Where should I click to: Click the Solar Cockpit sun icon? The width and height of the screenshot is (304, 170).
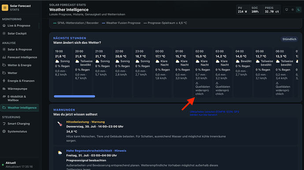click(x=4, y=33)
